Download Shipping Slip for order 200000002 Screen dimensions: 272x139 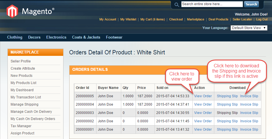click(227, 121)
